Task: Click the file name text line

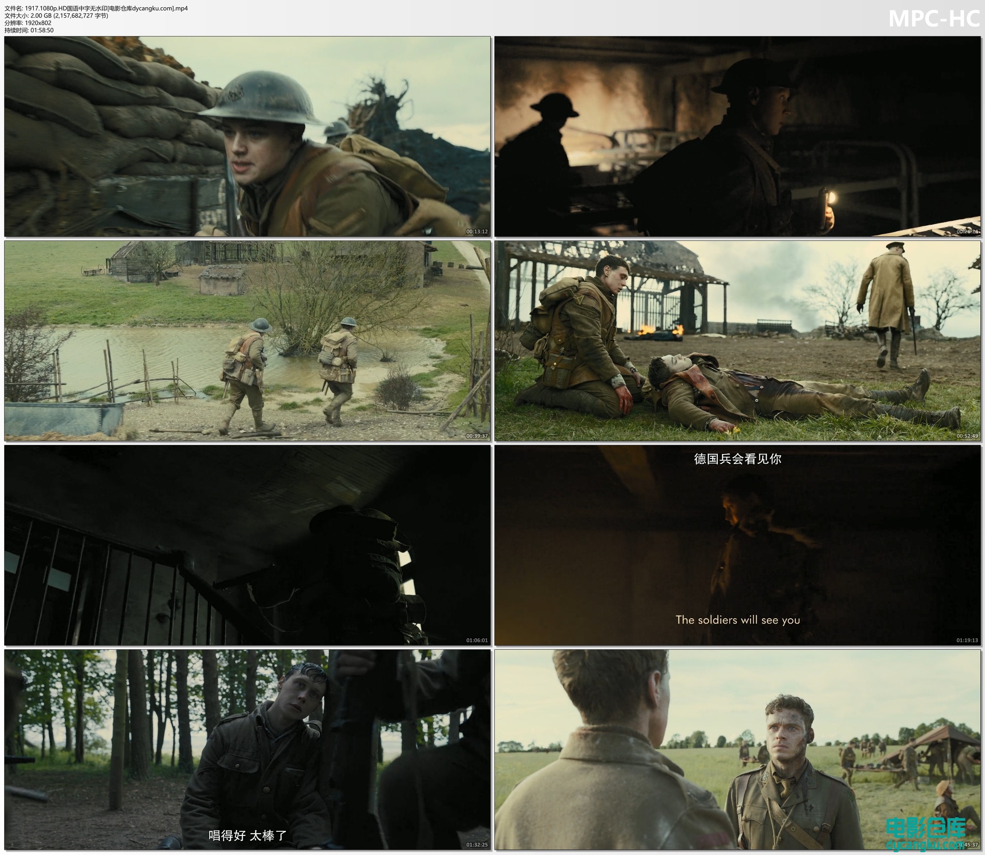Action: (x=96, y=8)
